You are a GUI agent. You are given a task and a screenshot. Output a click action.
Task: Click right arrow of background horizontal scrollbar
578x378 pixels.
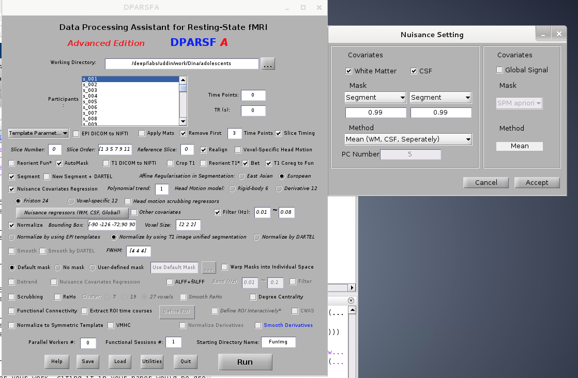coord(352,288)
